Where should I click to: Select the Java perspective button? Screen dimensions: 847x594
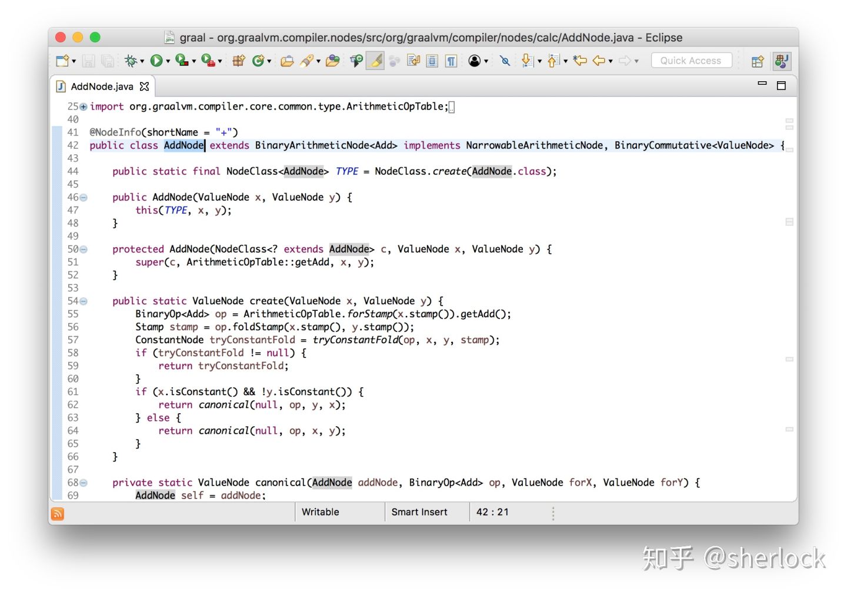782,61
